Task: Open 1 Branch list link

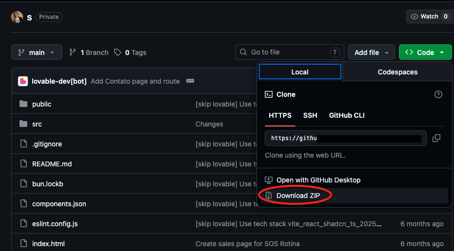Action: coord(89,53)
